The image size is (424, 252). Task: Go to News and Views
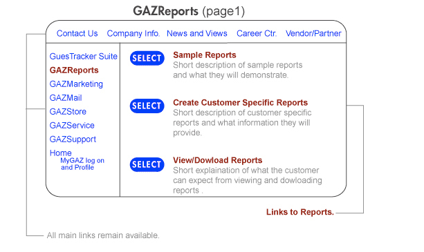click(x=197, y=33)
